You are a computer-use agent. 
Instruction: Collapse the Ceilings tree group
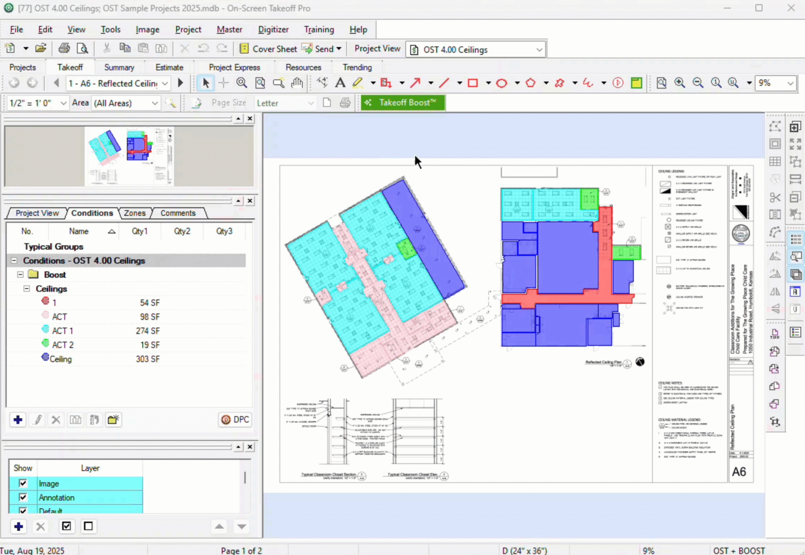point(27,289)
